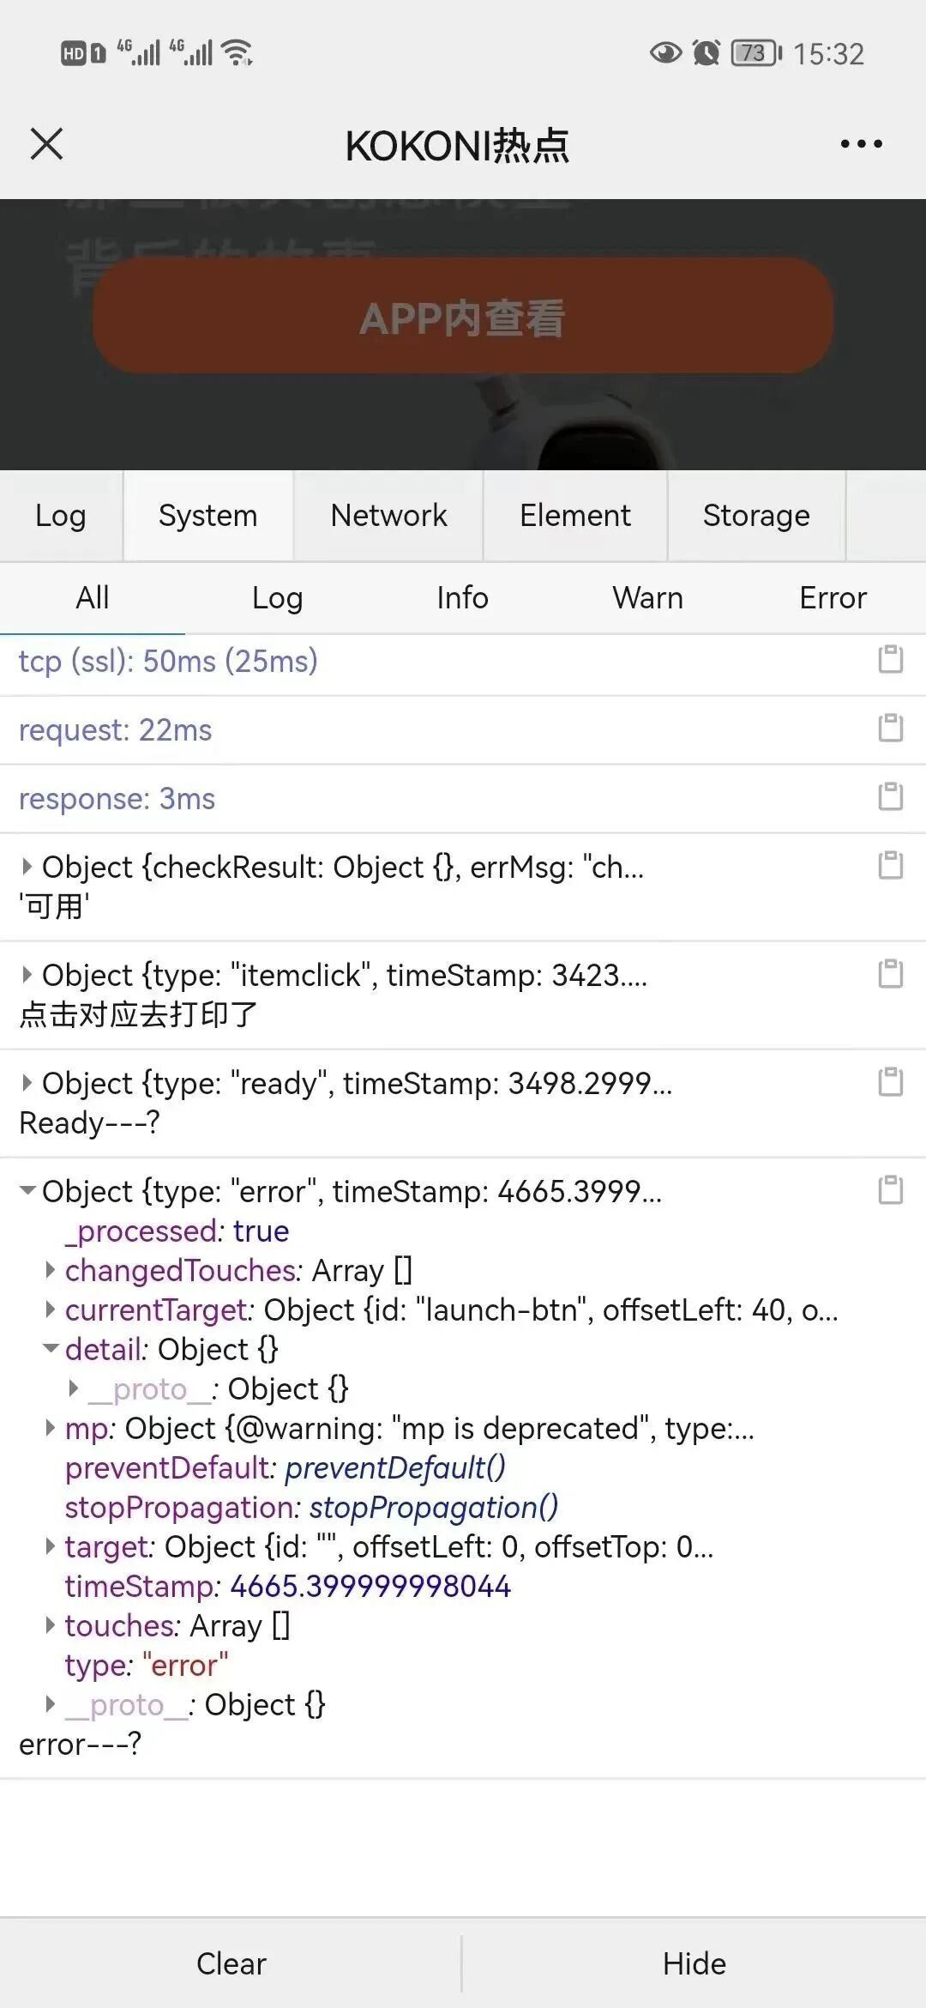Click the type "error" property
Image resolution: width=926 pixels, height=2008 pixels.
point(147,1665)
